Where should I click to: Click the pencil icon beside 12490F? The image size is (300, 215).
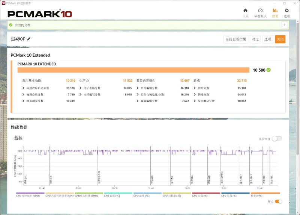(29, 39)
